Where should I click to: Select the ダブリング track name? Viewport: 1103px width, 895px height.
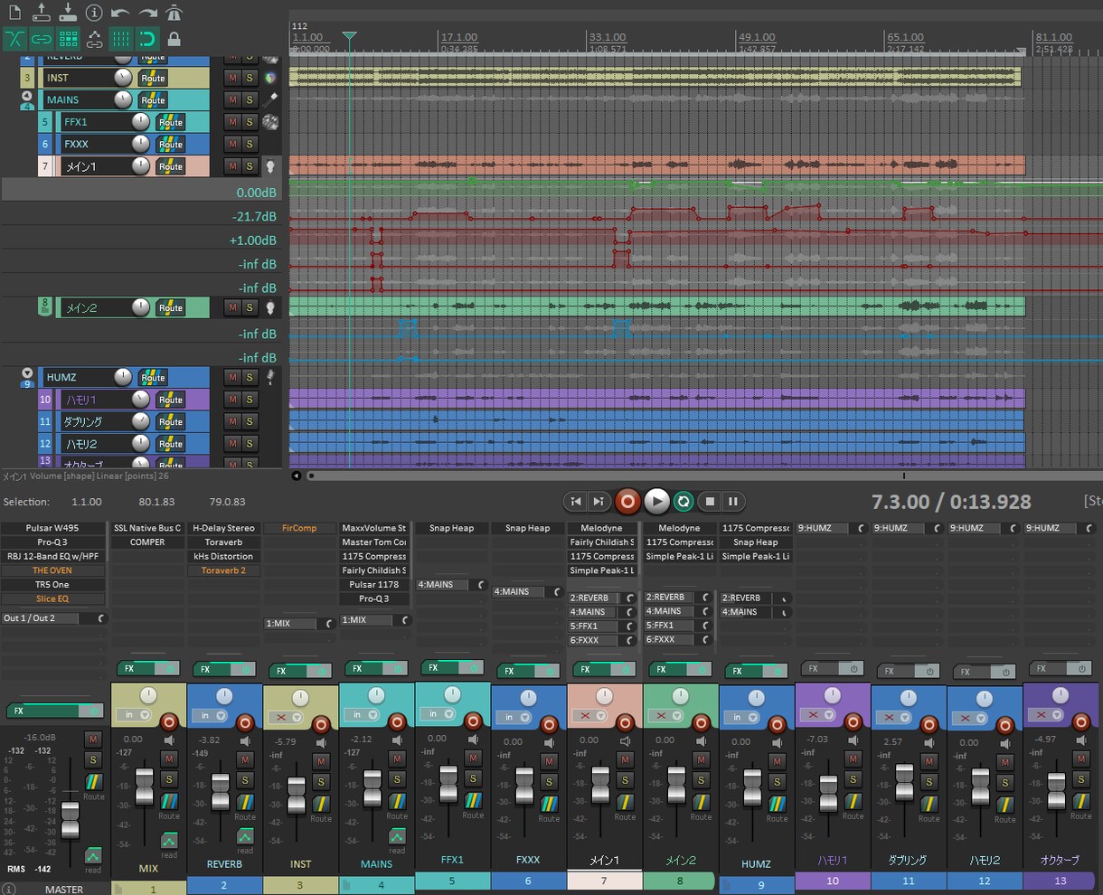(82, 422)
